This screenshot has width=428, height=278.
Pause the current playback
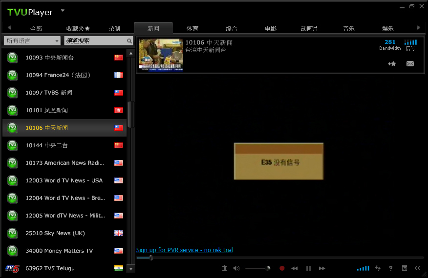[x=308, y=268]
